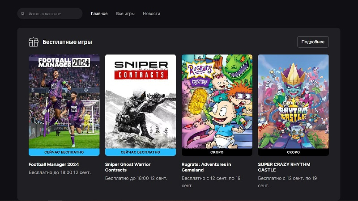Click the free date range under Rugrats

(x=211, y=182)
